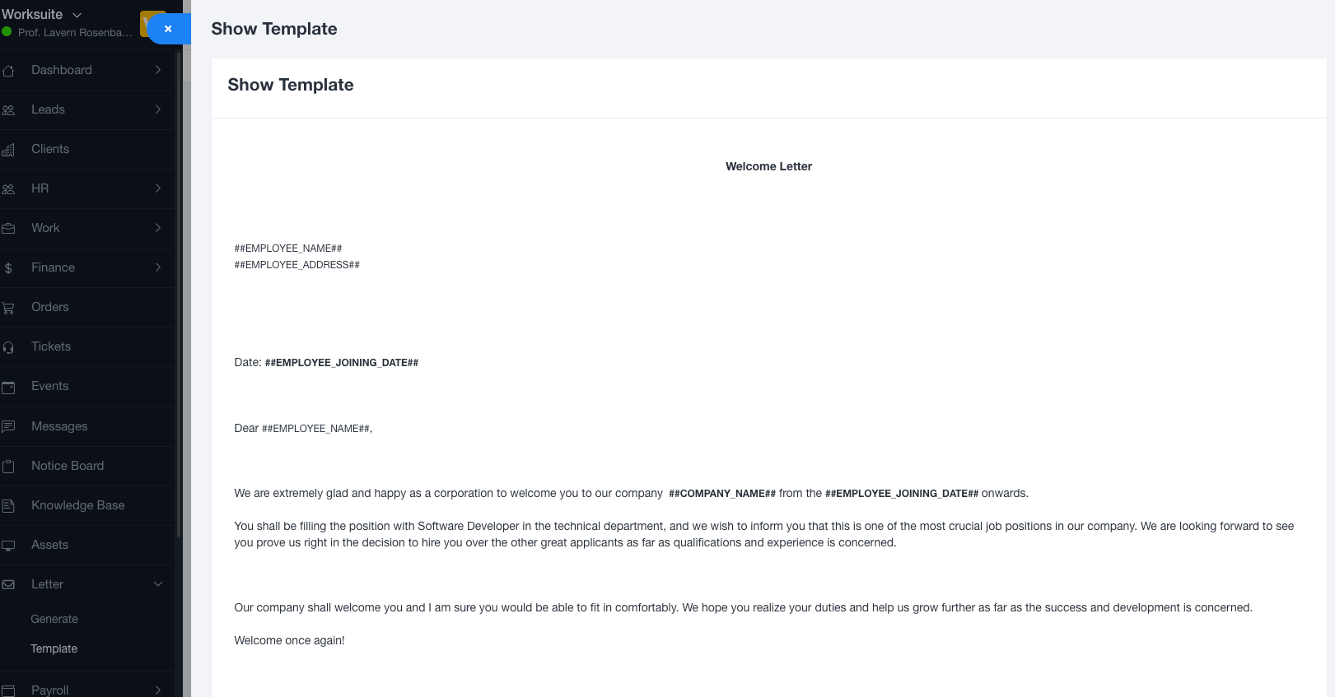Viewport: 1335px width, 697px height.
Task: Click the Letter envelope icon
Action: pyautogui.click(x=8, y=584)
